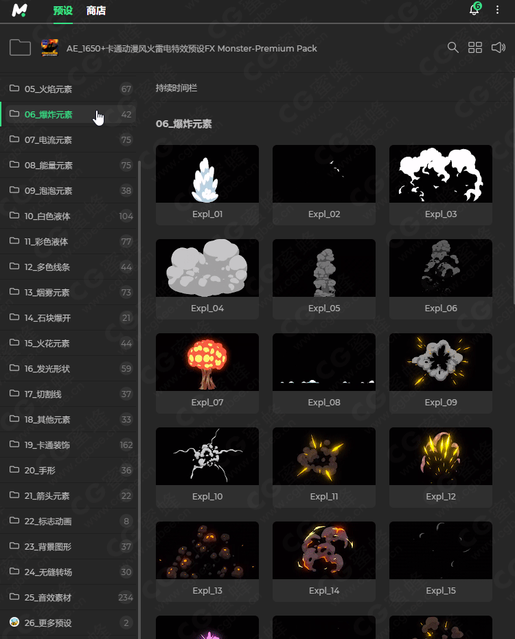Open the 07_电流元素 folder
The width and height of the screenshot is (515, 639).
(x=69, y=139)
